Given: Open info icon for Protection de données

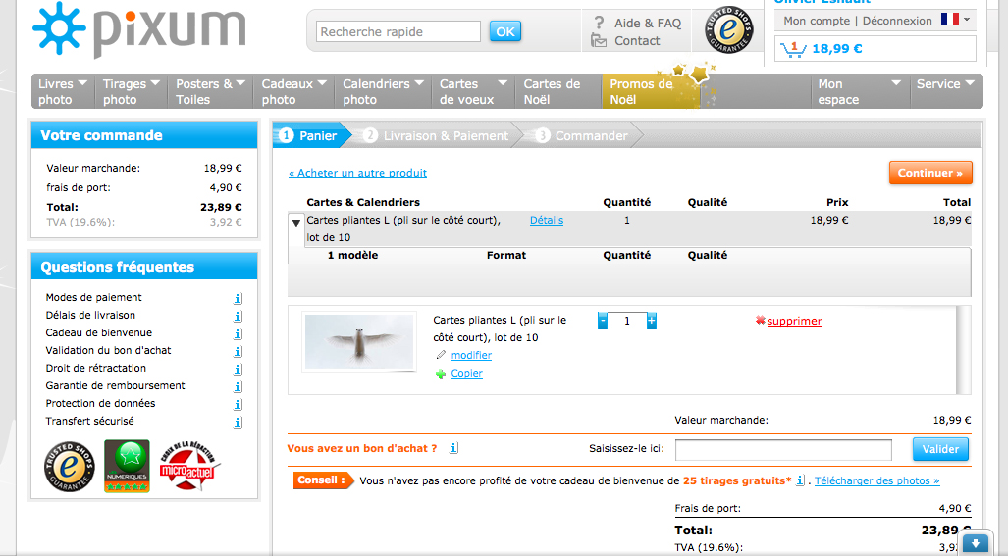Looking at the screenshot, I should click(238, 404).
